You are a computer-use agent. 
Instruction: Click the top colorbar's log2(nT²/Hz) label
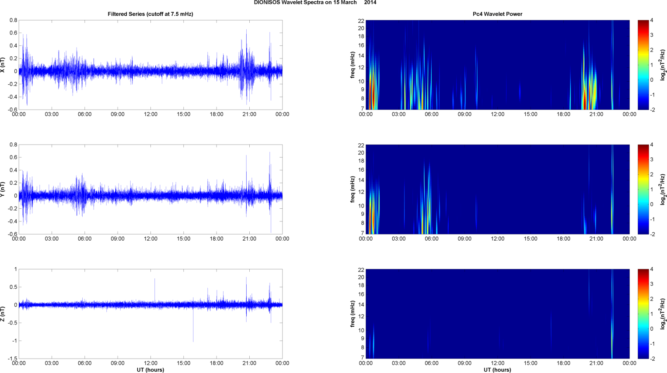(x=664, y=65)
